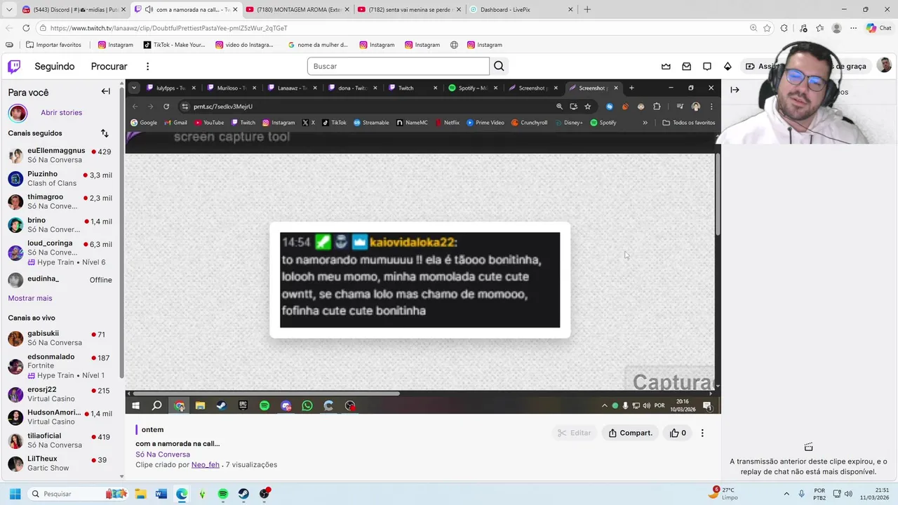Open the Bits diamond icon
This screenshot has width=898, height=505.
coord(728,67)
